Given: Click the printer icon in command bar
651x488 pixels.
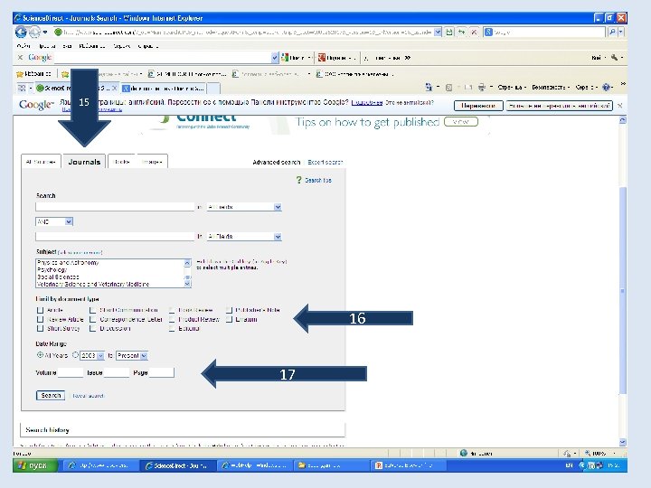Looking at the screenshot, I should click(481, 87).
